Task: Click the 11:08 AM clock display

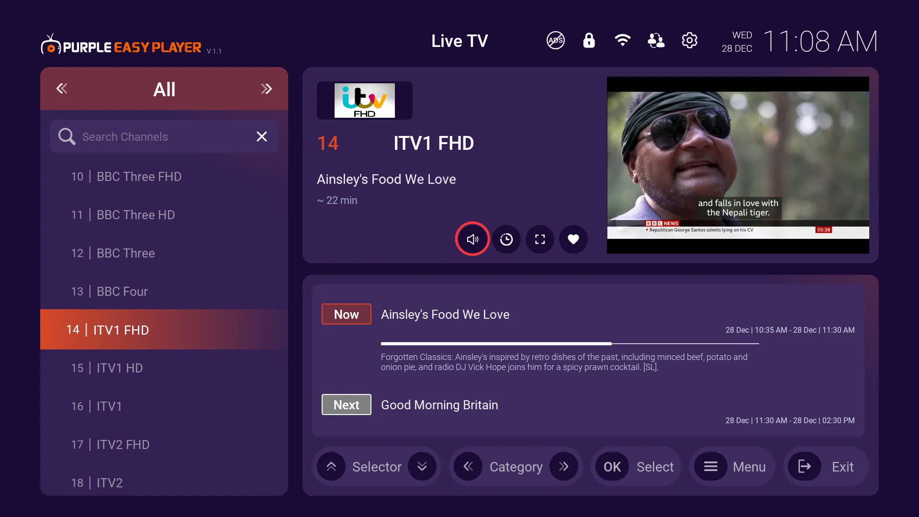Action: pos(820,41)
